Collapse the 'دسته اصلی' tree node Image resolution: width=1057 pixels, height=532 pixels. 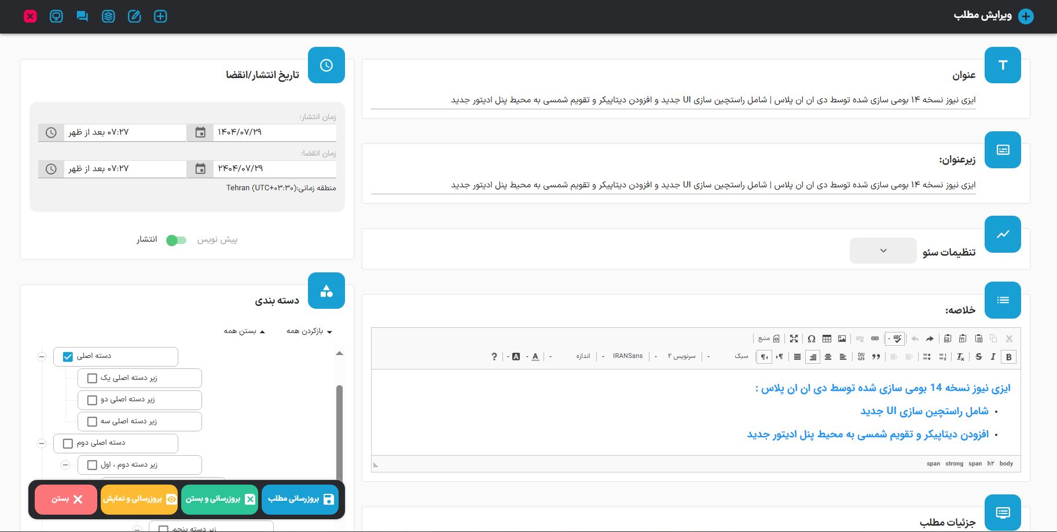pyautogui.click(x=42, y=357)
